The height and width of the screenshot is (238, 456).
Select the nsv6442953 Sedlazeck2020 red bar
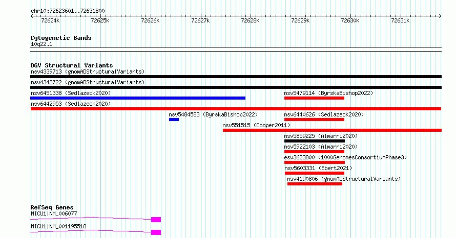click(236, 109)
